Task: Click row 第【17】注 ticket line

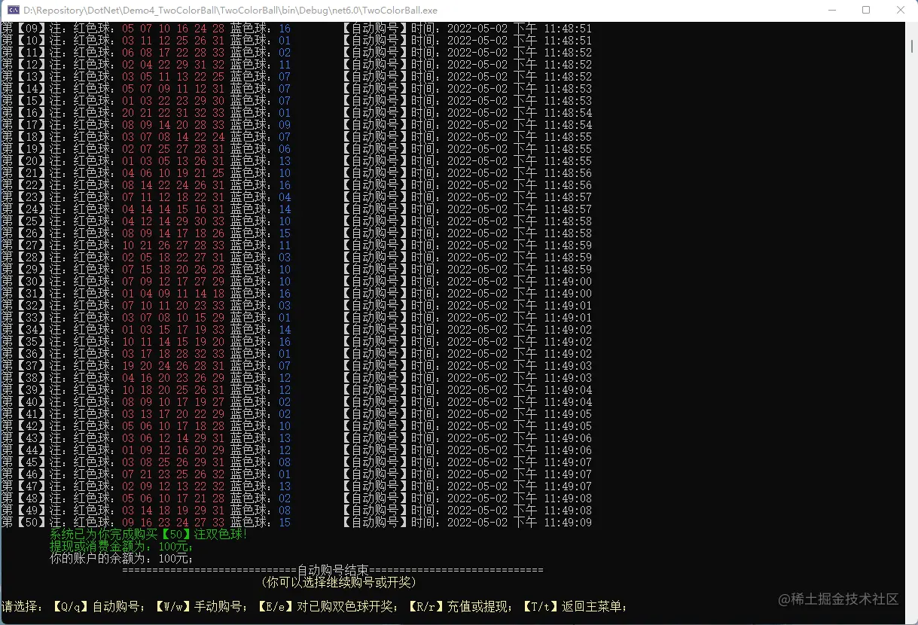Action: (297, 125)
